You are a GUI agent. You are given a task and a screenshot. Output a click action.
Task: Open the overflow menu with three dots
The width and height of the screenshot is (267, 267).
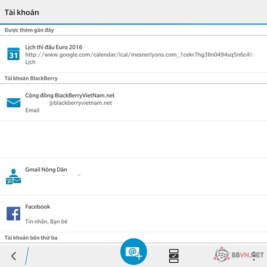(254, 256)
